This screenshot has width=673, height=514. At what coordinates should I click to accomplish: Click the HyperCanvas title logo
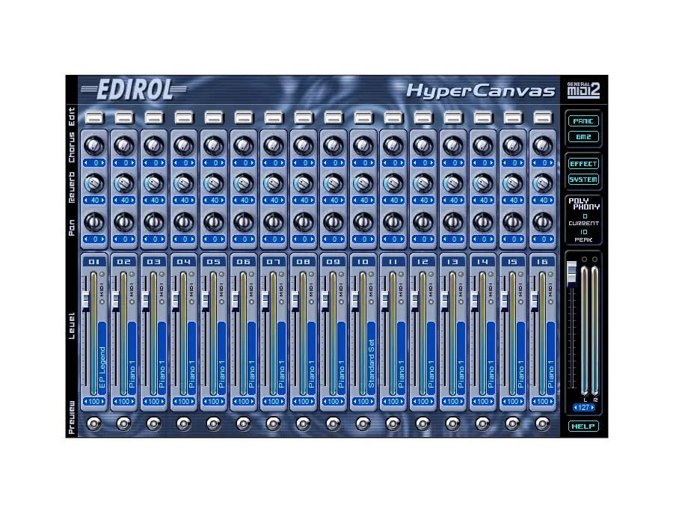coord(481,91)
